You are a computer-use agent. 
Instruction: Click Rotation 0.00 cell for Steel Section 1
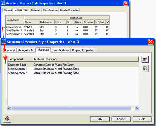pos(85,30)
